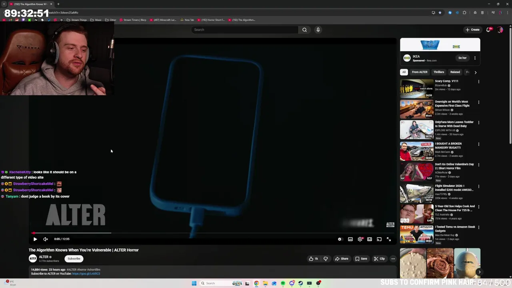Open the player settings gear
The height and width of the screenshot is (288, 512).
coord(360,239)
